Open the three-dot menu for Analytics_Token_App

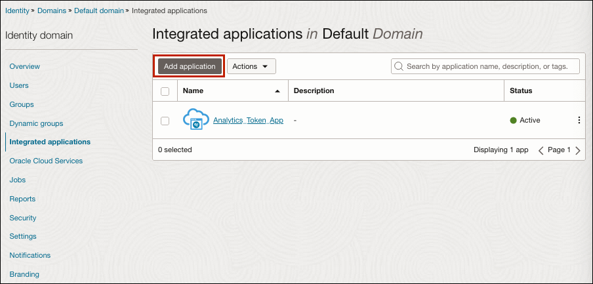tap(579, 120)
